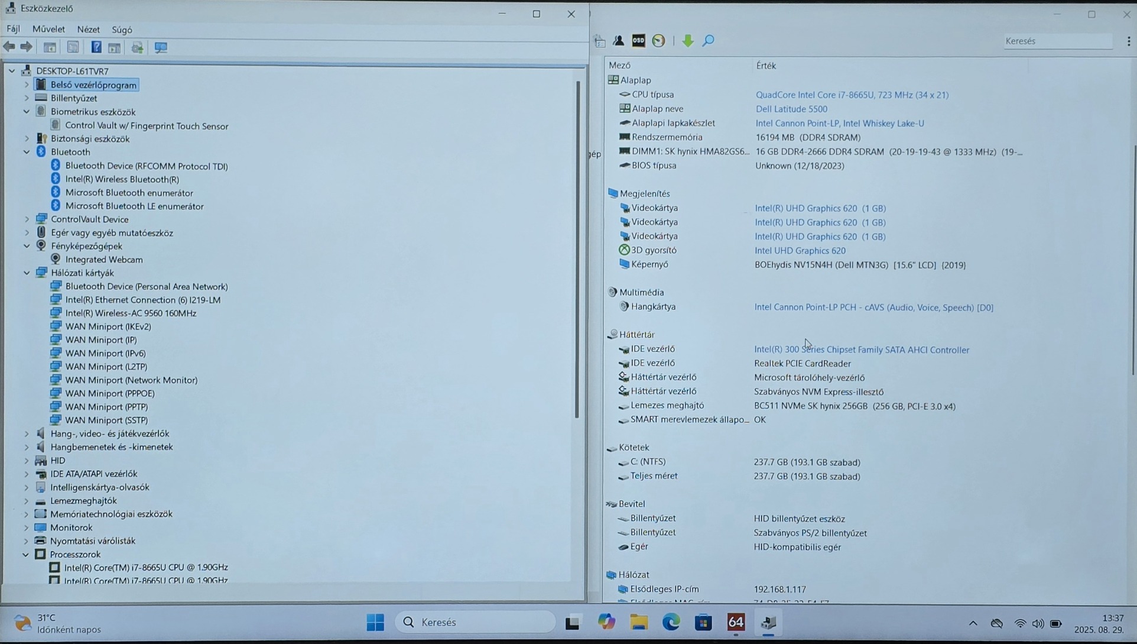This screenshot has height=644, width=1137.
Task: Open the Nézet menu
Action: pyautogui.click(x=88, y=29)
